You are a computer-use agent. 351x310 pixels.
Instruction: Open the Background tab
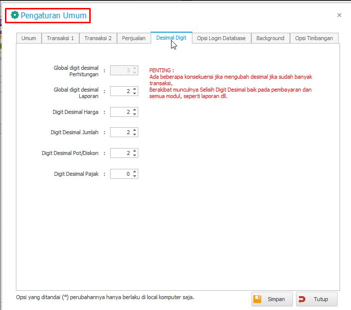pyautogui.click(x=270, y=38)
